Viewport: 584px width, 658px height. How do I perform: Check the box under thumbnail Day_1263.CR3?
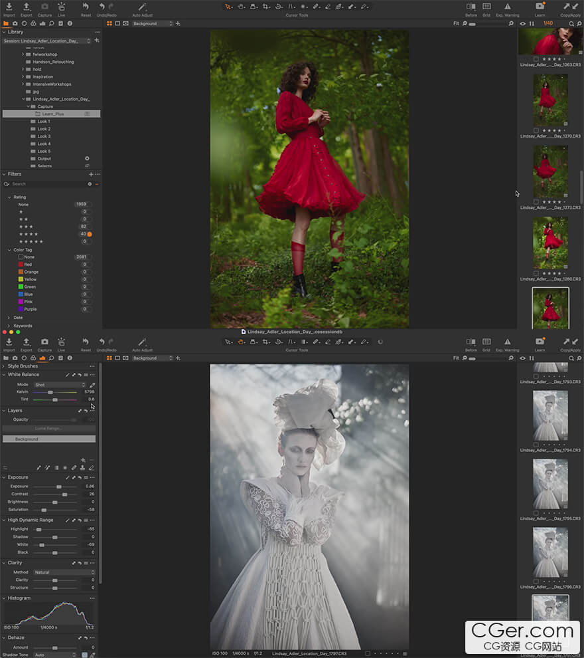coord(536,59)
